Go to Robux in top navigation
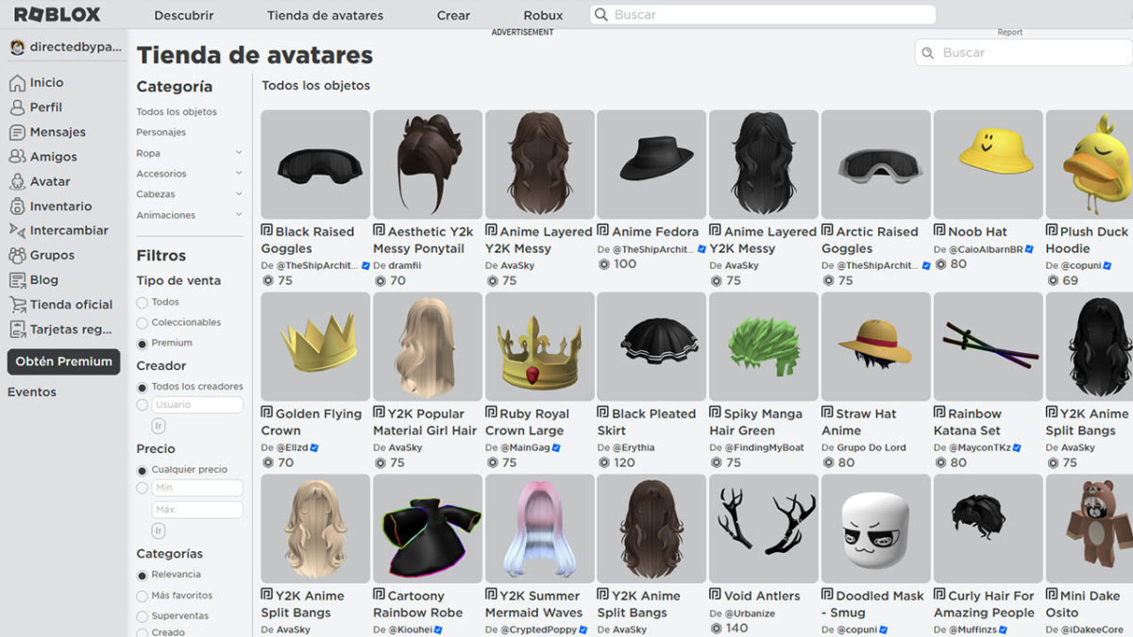 [543, 15]
